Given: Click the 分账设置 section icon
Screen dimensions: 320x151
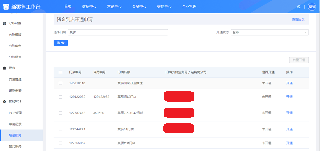Looking at the screenshot, I should pyautogui.click(x=4, y=23).
